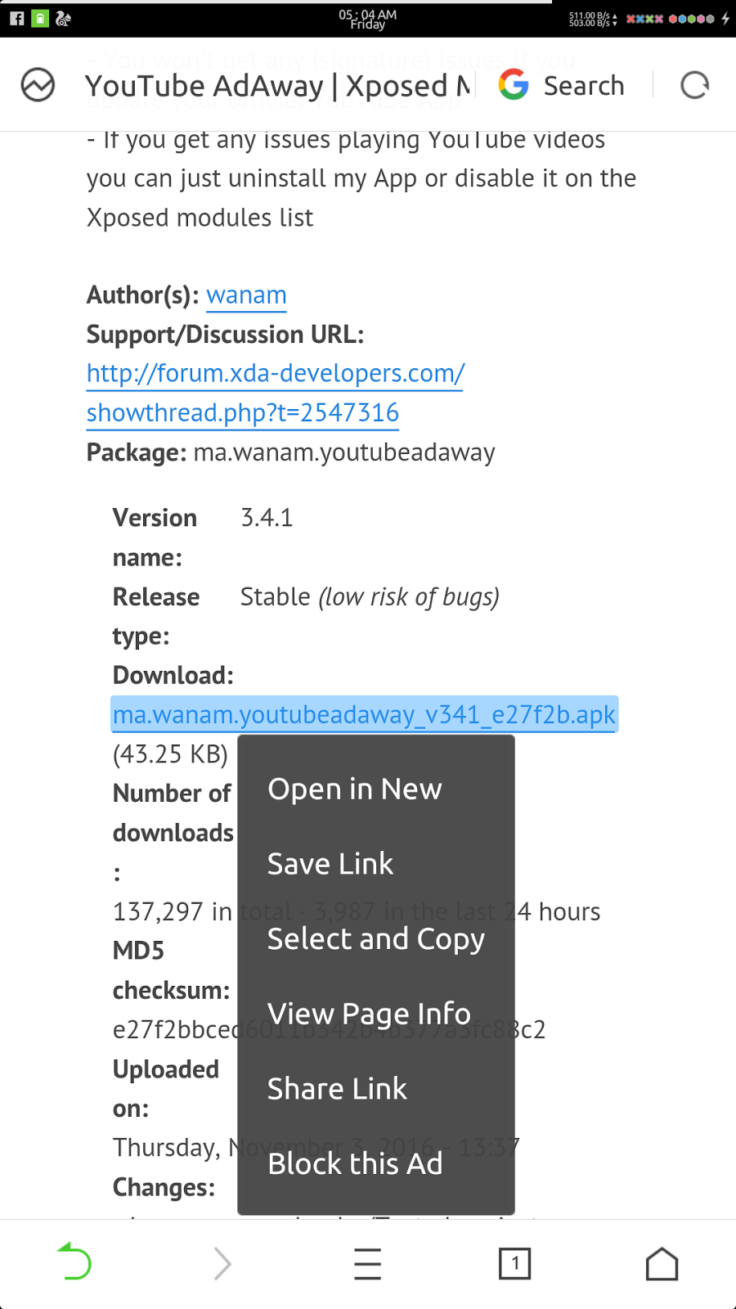The height and width of the screenshot is (1309, 736).
Task: Tap the 'MD5 checksum:' label
Action: click(x=172, y=970)
